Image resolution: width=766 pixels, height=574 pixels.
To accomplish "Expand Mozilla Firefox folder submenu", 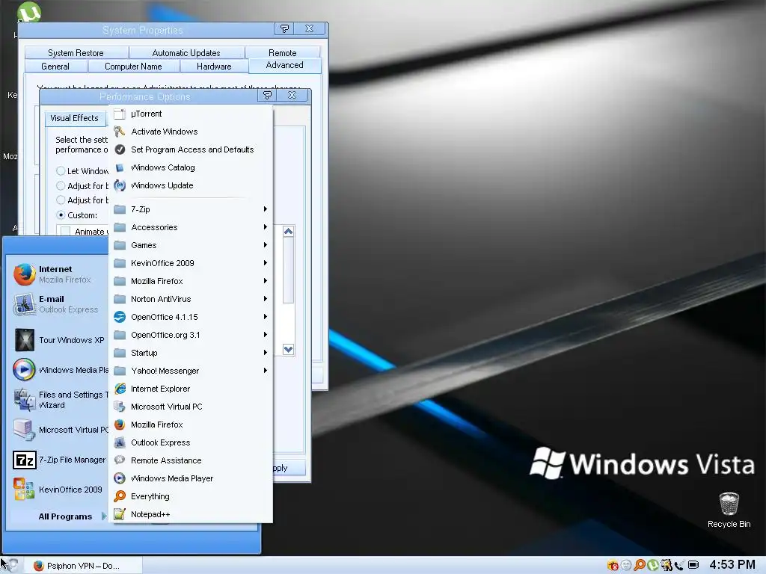I will pyautogui.click(x=191, y=281).
